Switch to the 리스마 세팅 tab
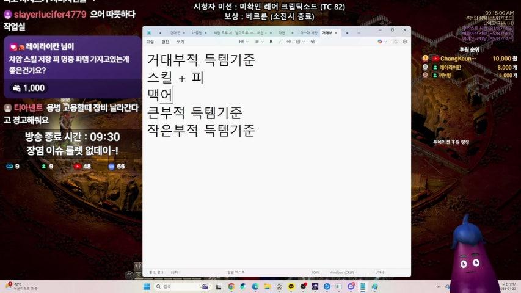This screenshot has width=521, height=293. (x=308, y=33)
